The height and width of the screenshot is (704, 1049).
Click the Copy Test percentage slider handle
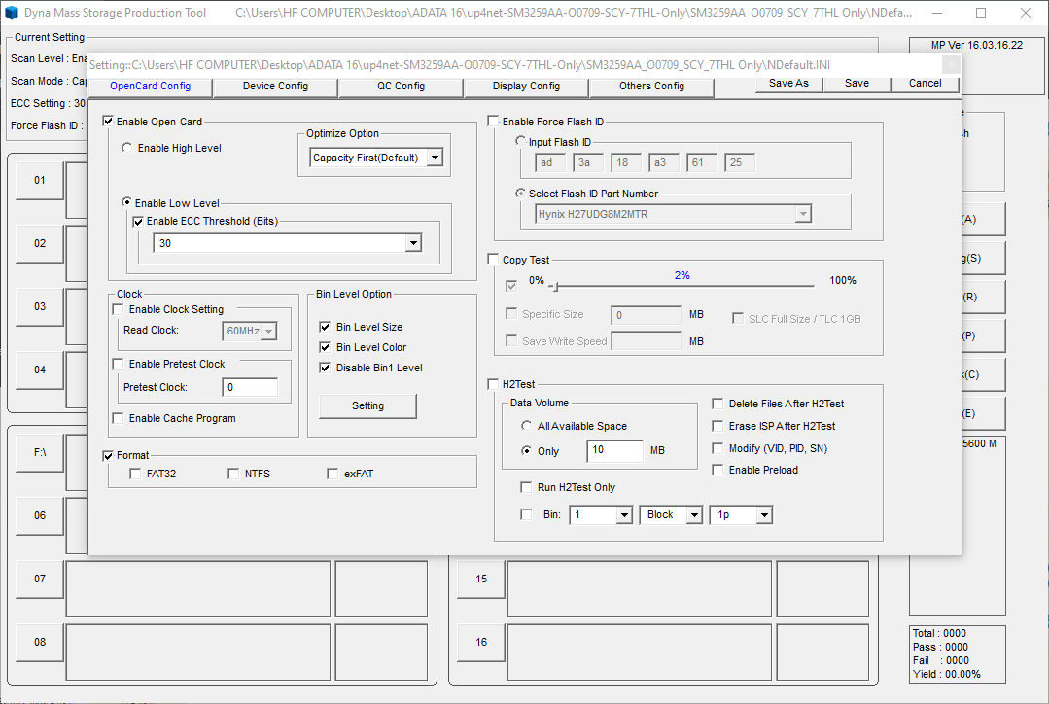coord(556,287)
